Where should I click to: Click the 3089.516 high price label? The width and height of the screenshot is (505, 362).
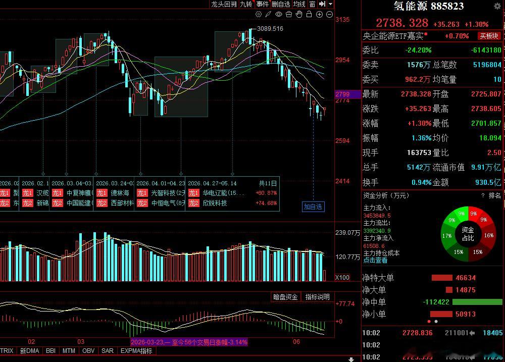pyautogui.click(x=270, y=29)
